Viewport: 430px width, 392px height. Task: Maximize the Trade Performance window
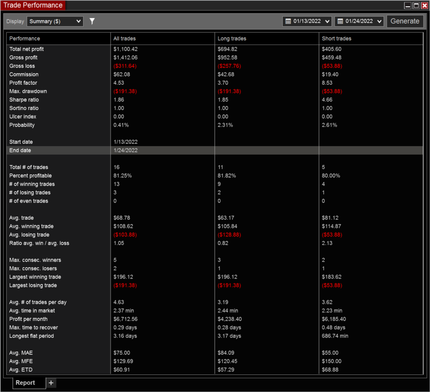pyautogui.click(x=416, y=5)
